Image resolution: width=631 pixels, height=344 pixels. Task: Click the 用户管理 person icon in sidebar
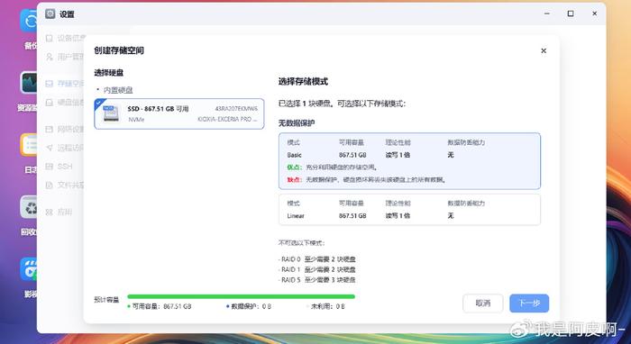[x=49, y=57]
